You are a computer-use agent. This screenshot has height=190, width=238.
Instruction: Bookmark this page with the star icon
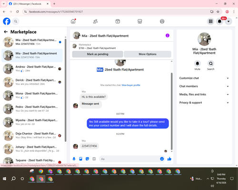(218, 11)
